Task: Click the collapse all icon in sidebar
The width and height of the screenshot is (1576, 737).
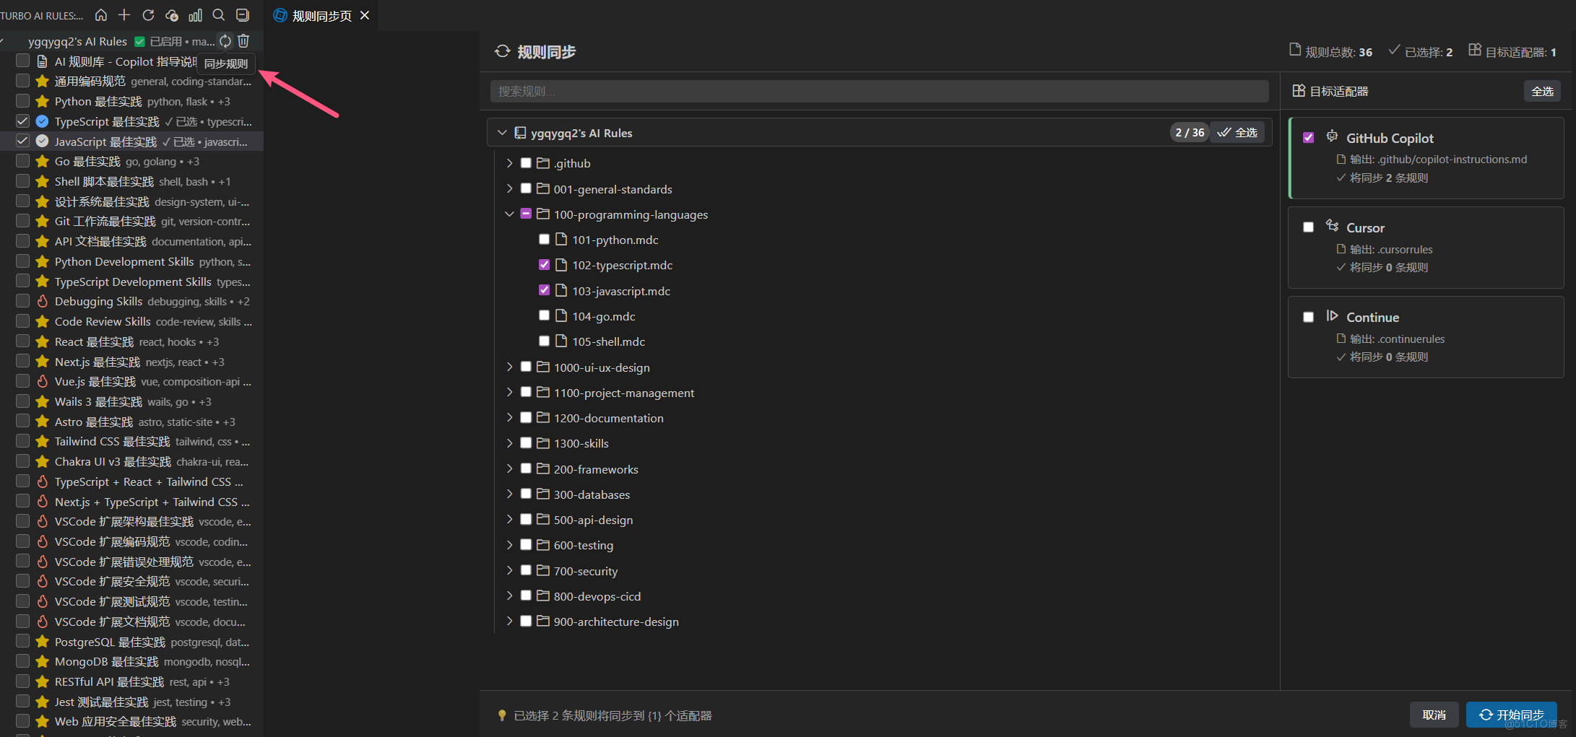Action: (x=243, y=15)
